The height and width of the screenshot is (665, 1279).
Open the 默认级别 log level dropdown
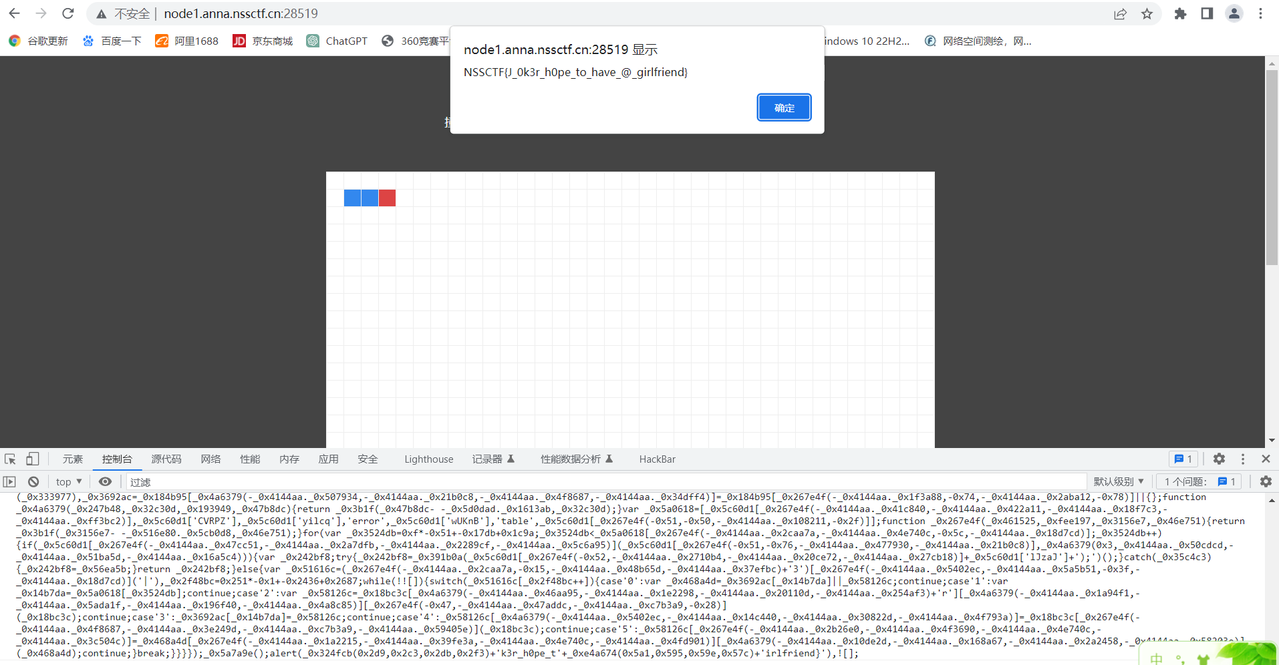[1119, 482]
